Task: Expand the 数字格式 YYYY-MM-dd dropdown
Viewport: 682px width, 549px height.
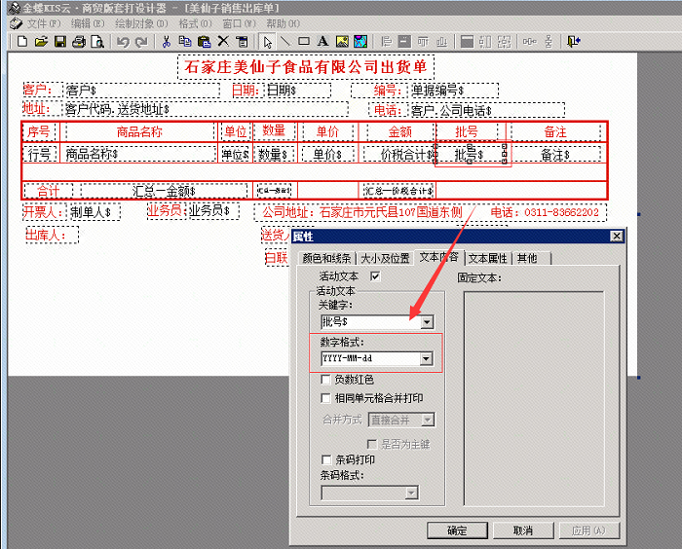Action: tap(426, 358)
